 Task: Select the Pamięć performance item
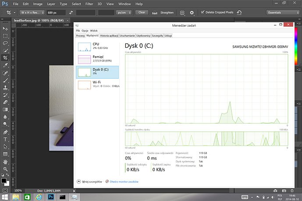click(97, 59)
